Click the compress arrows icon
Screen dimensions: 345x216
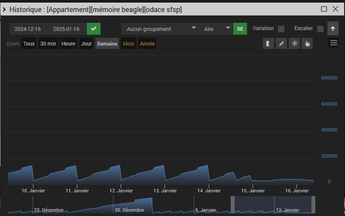click(281, 43)
